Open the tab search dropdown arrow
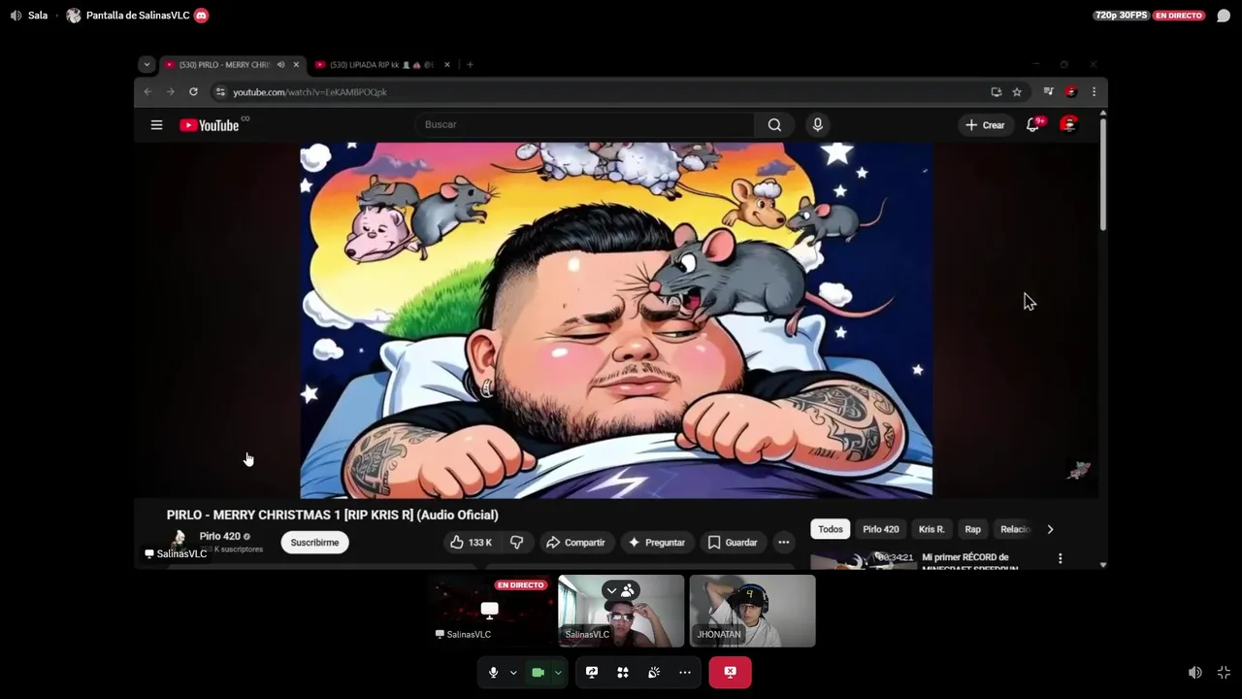Image resolution: width=1242 pixels, height=699 pixels. pos(147,65)
